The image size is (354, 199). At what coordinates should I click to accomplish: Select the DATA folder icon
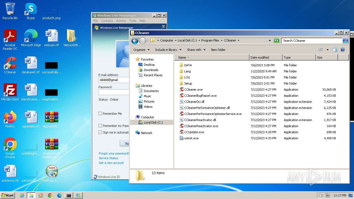(x=181, y=65)
